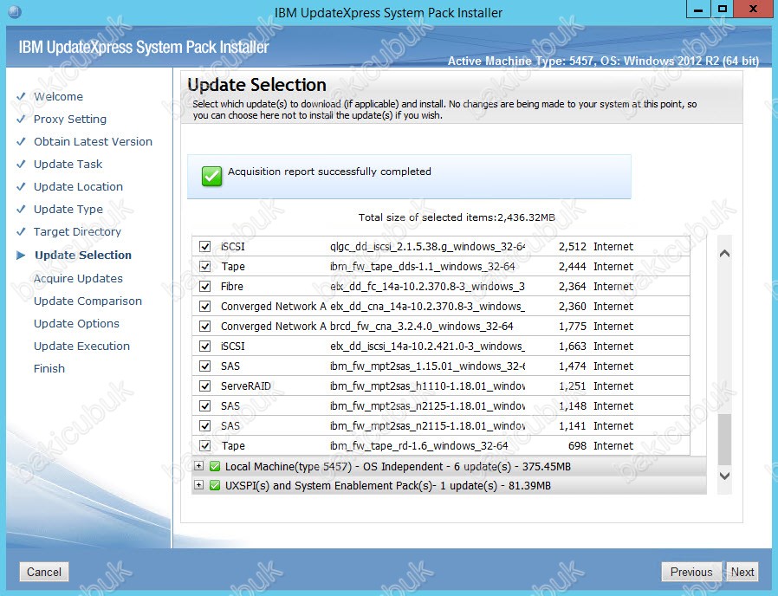Image resolution: width=778 pixels, height=596 pixels.
Task: Click the Next button
Action: [x=742, y=572]
